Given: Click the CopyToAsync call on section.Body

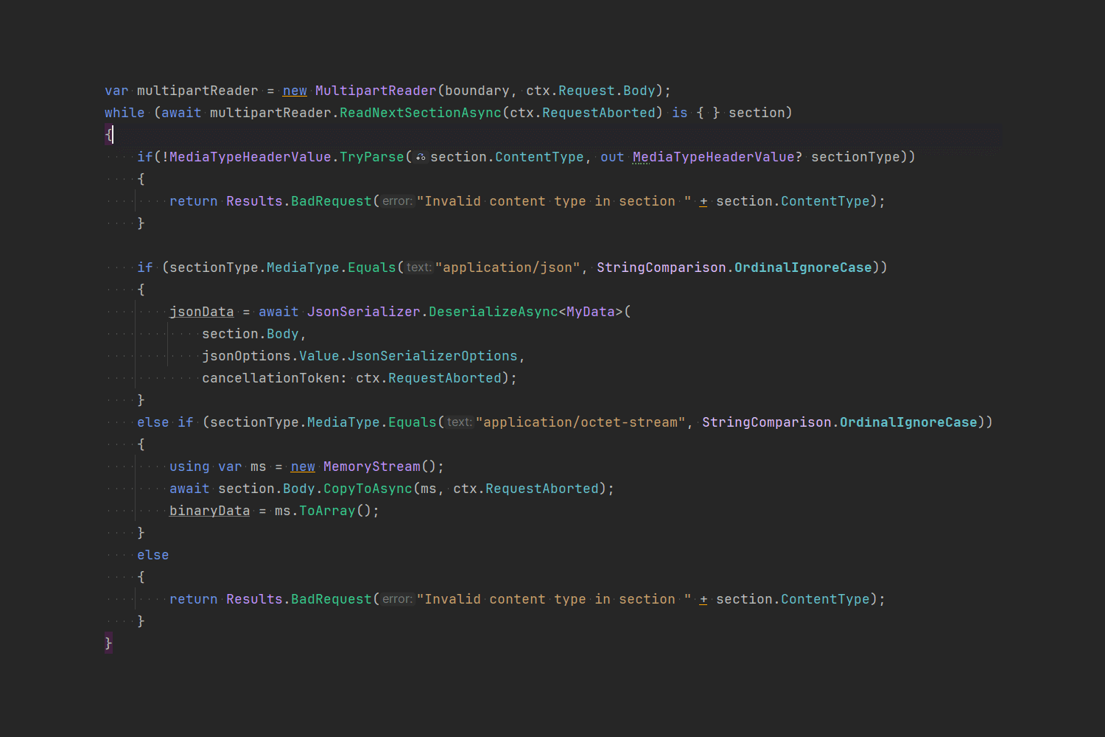Looking at the screenshot, I should (x=367, y=488).
